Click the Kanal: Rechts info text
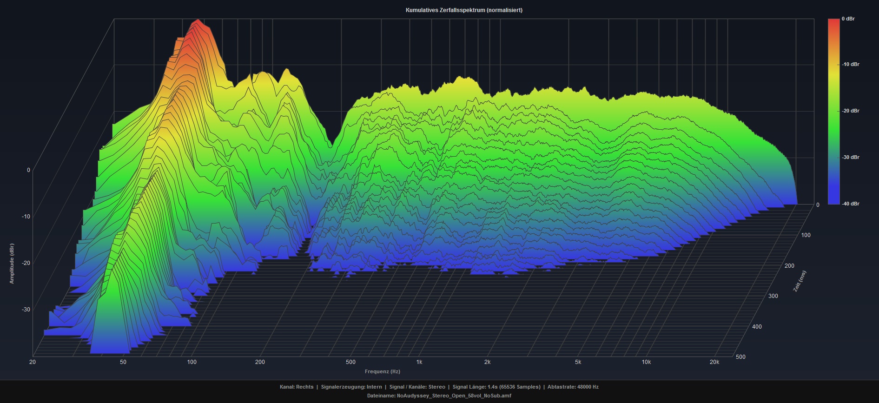Image resolution: width=879 pixels, height=403 pixels. [297, 387]
